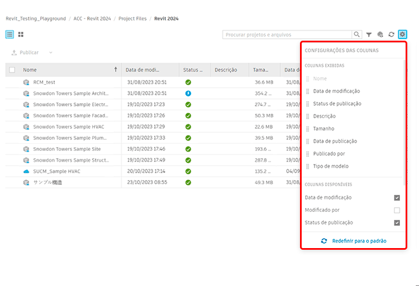Viewport: 419px width, 286px height.
Task: Click the globe settings icon in toolbar
Action: [380, 35]
